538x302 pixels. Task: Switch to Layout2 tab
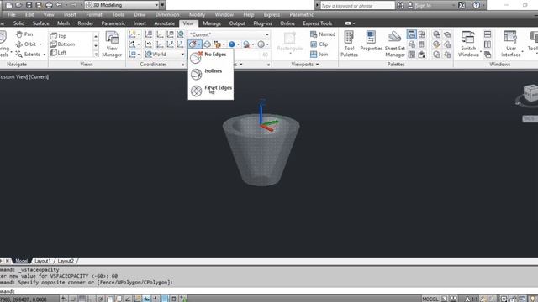(x=66, y=261)
